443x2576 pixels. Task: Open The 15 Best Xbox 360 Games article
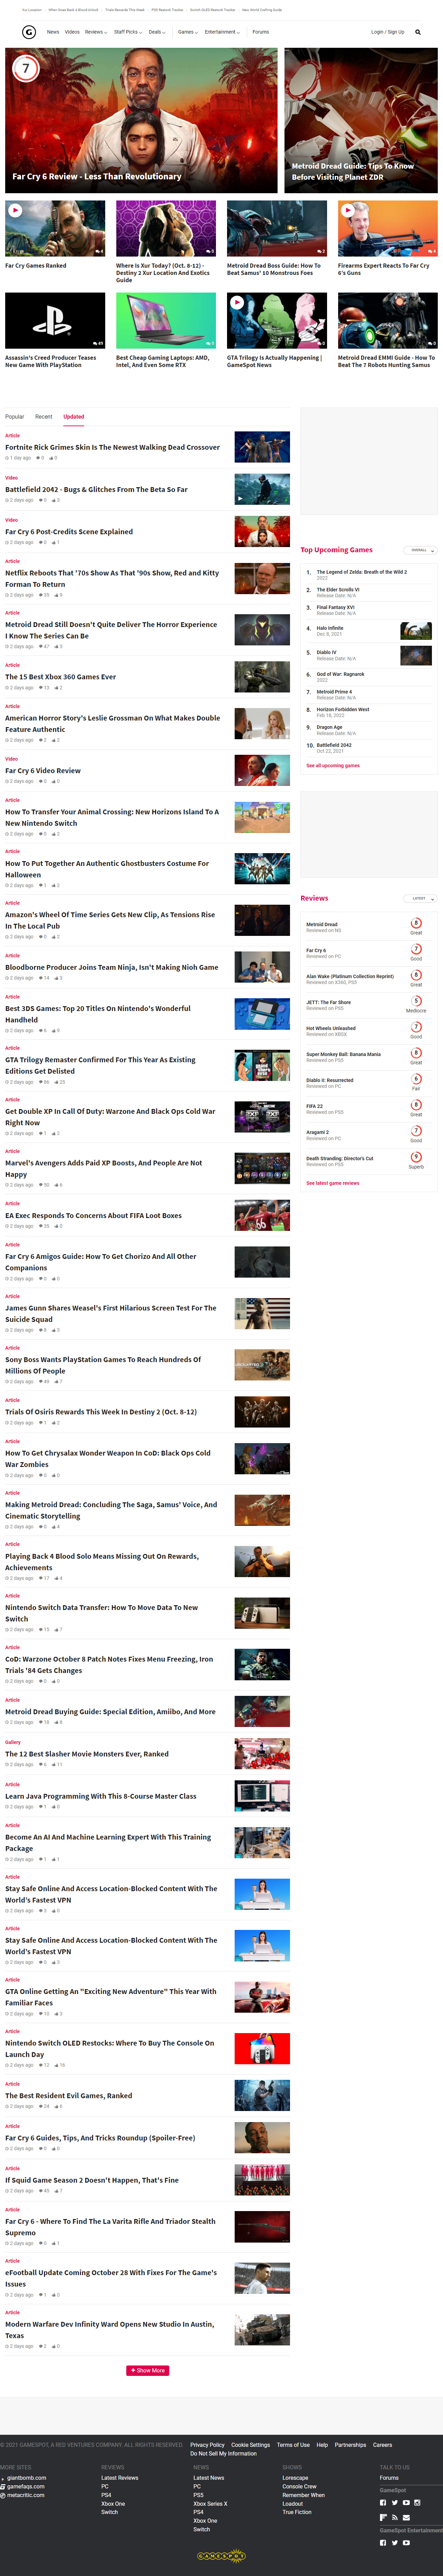(x=60, y=677)
